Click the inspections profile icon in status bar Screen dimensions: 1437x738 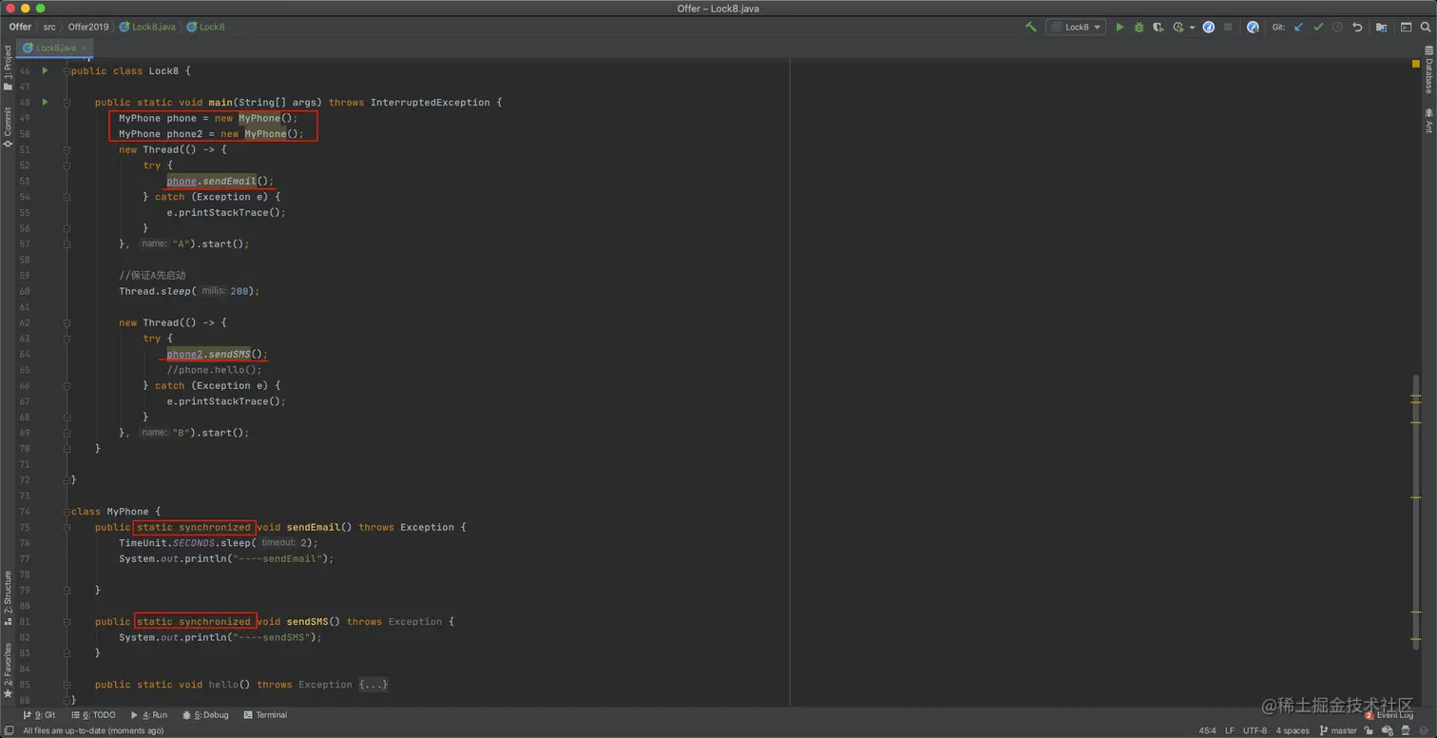[x=1387, y=730]
